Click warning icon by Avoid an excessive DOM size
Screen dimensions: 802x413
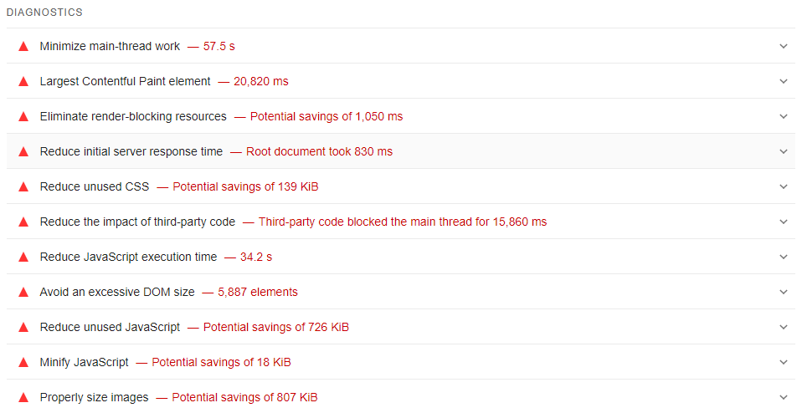[23, 293]
